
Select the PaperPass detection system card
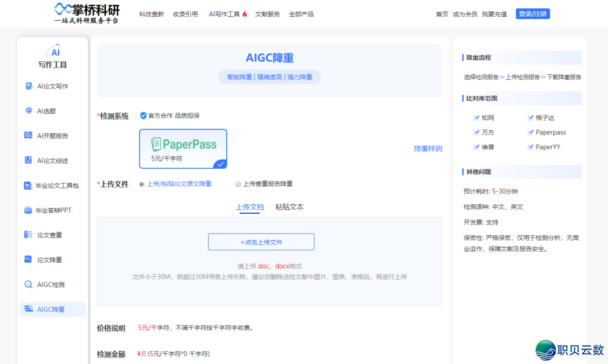pyautogui.click(x=183, y=149)
